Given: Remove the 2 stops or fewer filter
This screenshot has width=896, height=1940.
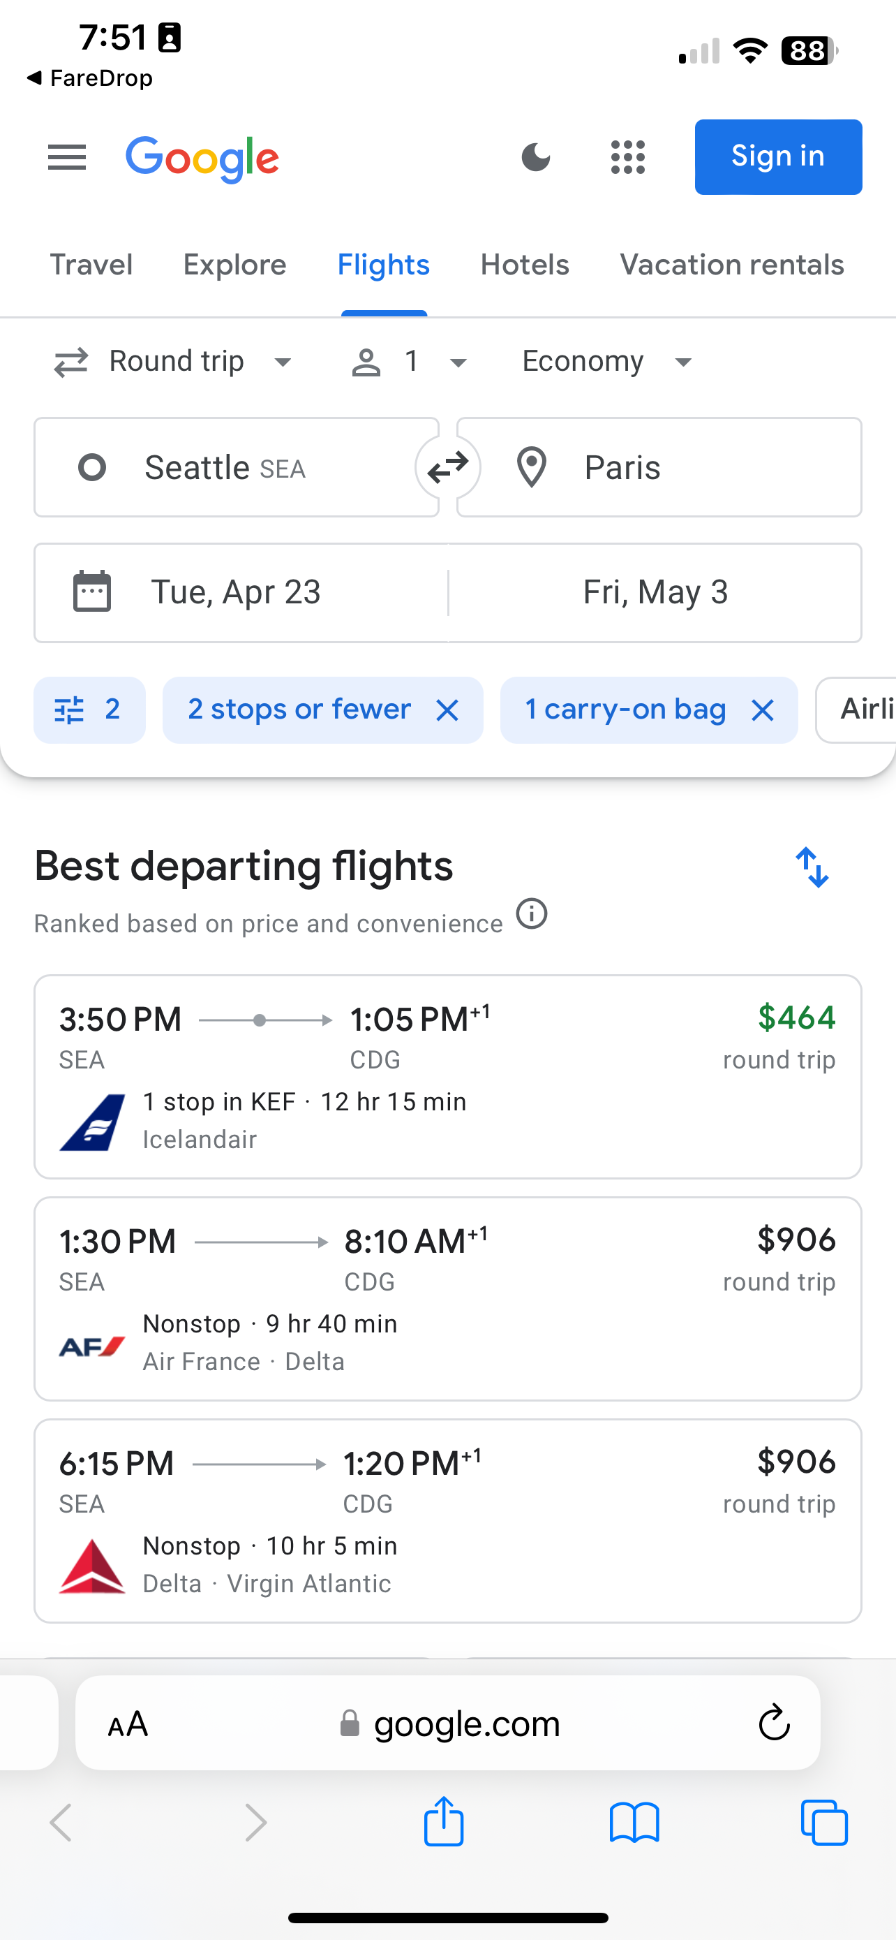Looking at the screenshot, I should click(447, 710).
